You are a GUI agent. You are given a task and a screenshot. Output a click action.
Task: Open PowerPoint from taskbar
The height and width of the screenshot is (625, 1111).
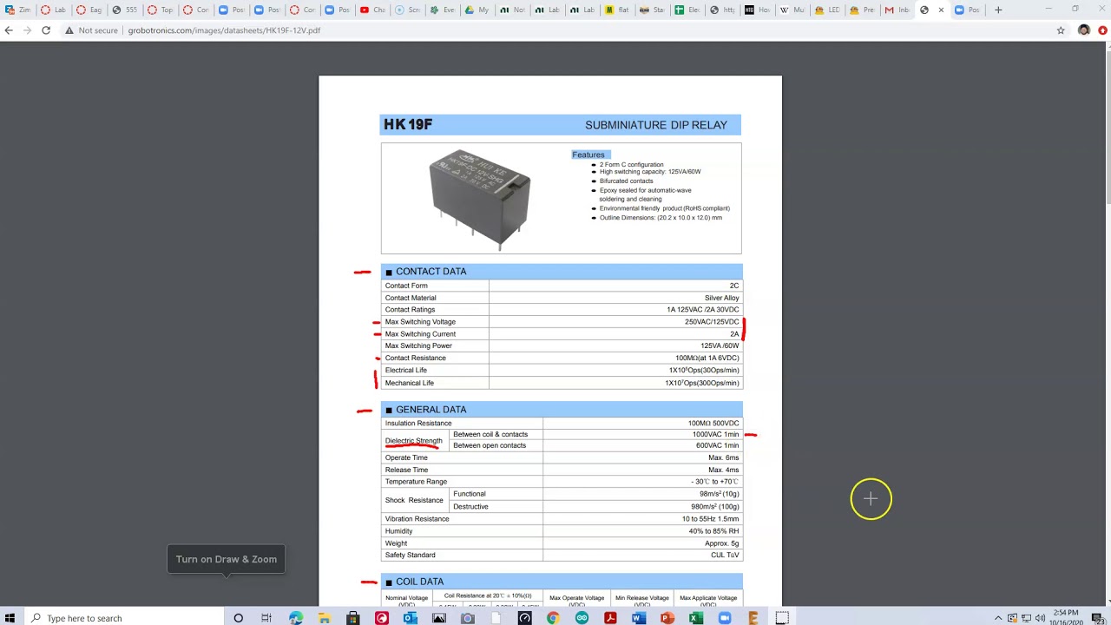tap(667, 618)
